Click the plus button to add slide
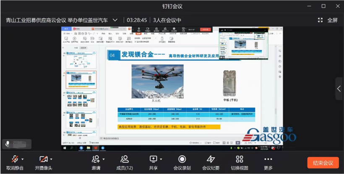 pos(80,138)
